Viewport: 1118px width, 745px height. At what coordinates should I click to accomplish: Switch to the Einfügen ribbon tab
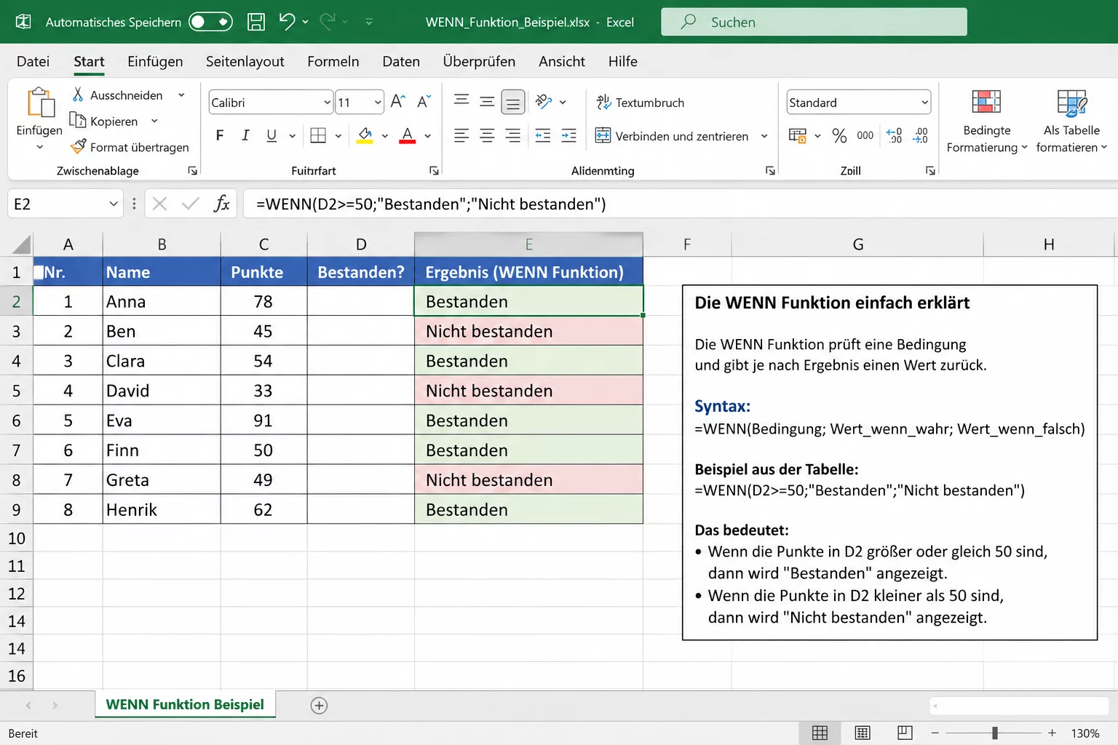pos(155,62)
